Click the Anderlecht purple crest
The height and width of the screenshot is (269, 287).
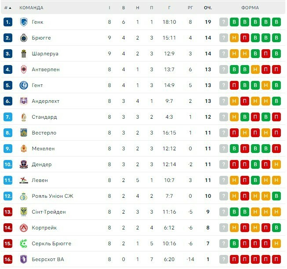24,101
